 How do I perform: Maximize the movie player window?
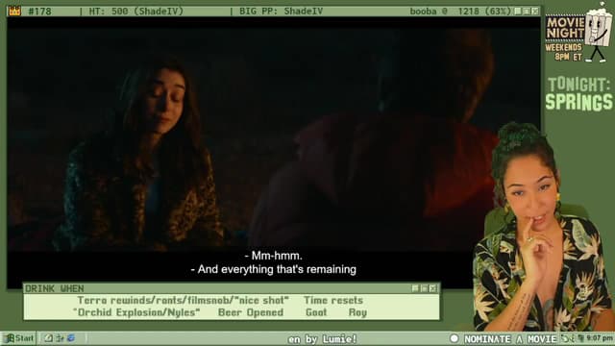click(527, 11)
